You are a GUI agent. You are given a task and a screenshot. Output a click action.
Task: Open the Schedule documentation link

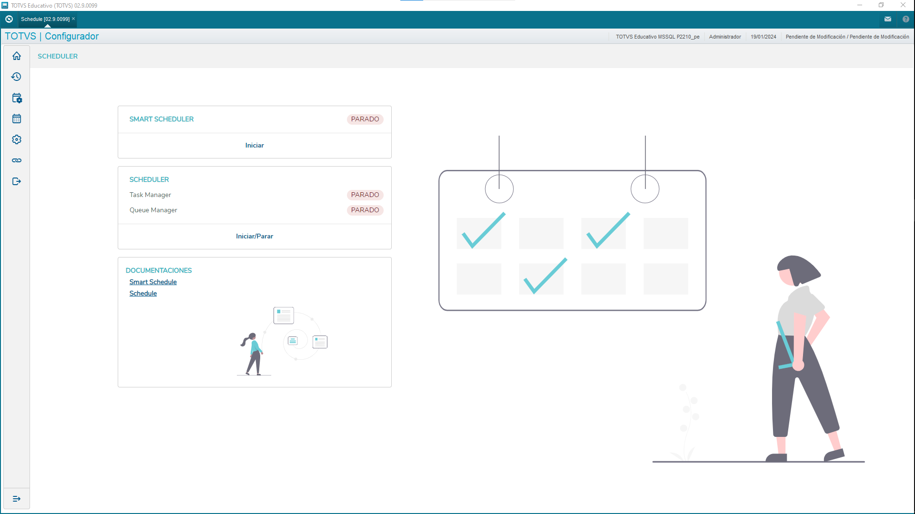143,293
